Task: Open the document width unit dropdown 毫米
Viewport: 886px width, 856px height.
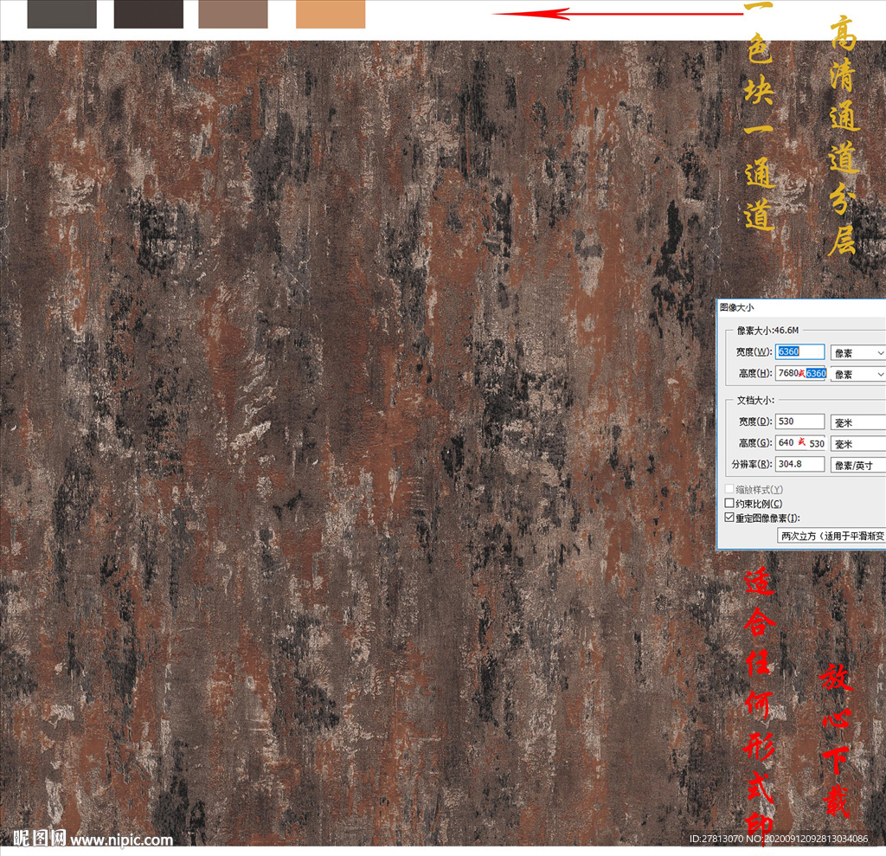Action: (x=857, y=422)
